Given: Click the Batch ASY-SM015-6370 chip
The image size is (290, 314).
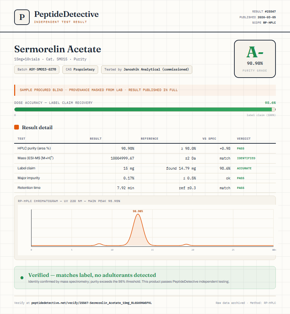Looking at the screenshot, I should [37, 69].
